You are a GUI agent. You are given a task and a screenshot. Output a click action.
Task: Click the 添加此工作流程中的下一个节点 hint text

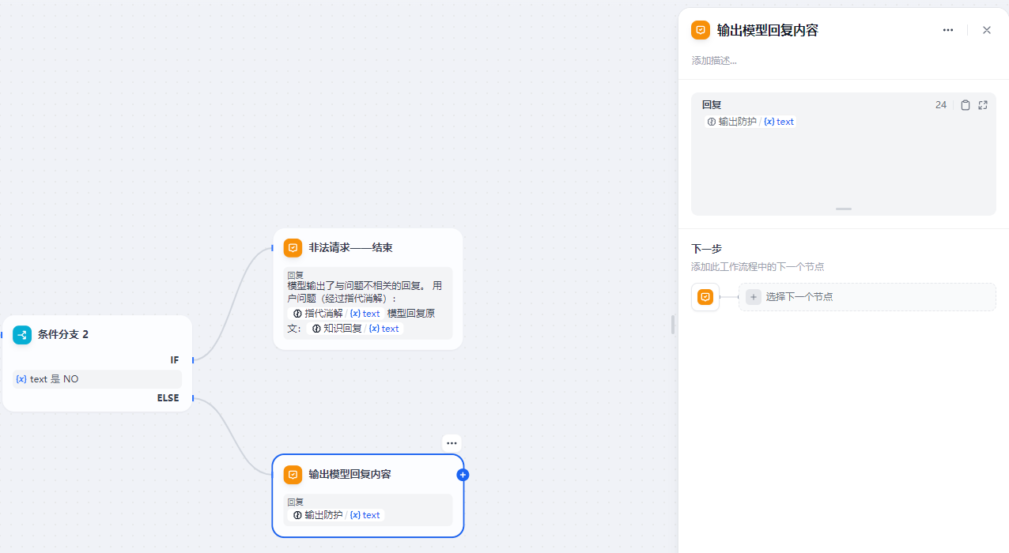(x=758, y=267)
